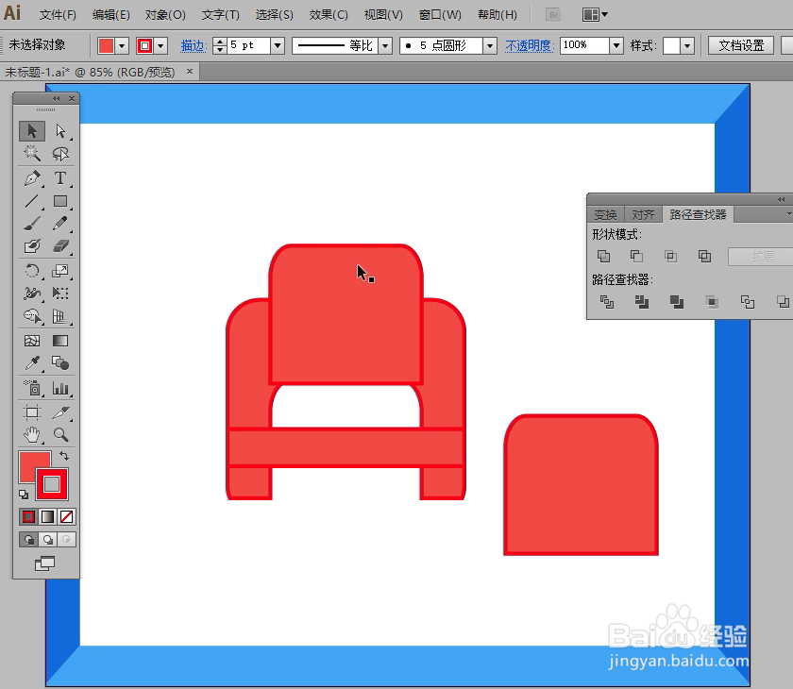Screen dimensions: 793x689
Task: Click the Merge pathfinder icon
Action: point(677,302)
